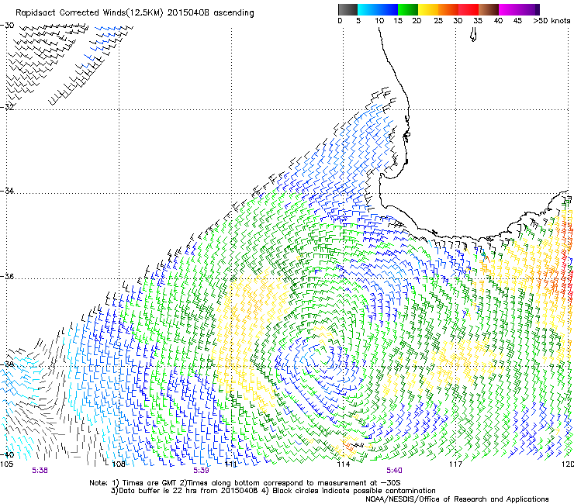574x504 pixels.
Task: Click the '>50 knots' legend label
Action: [x=552, y=21]
